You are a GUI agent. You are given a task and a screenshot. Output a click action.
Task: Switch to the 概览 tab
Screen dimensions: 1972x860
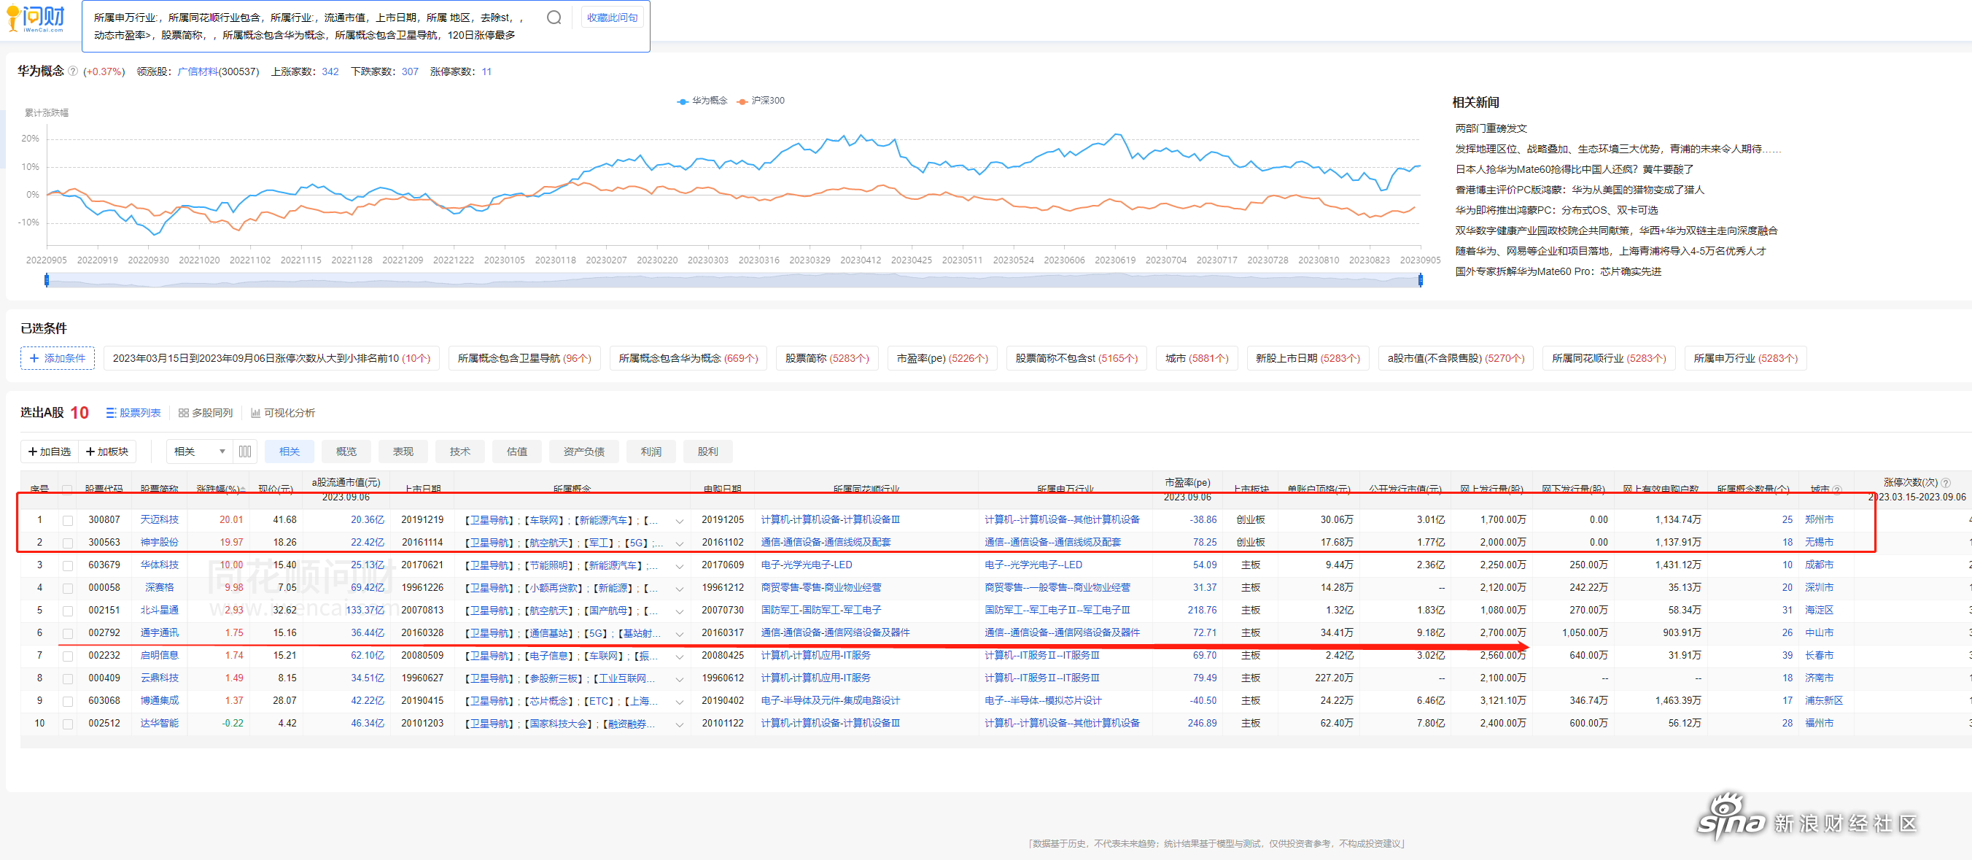tap(346, 452)
